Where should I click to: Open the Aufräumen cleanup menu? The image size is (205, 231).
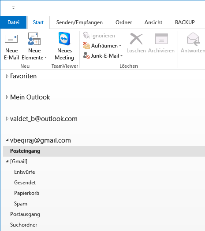102,46
